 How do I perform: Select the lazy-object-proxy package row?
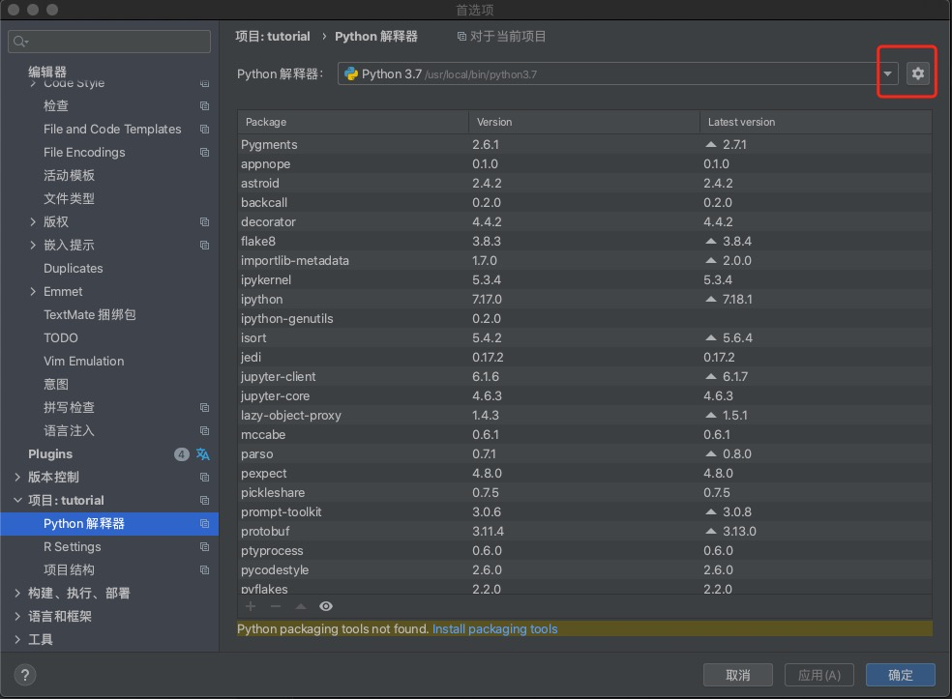pos(584,415)
